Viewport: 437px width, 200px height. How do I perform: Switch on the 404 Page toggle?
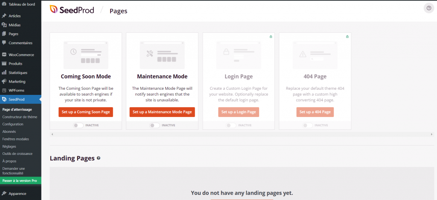(x=307, y=126)
